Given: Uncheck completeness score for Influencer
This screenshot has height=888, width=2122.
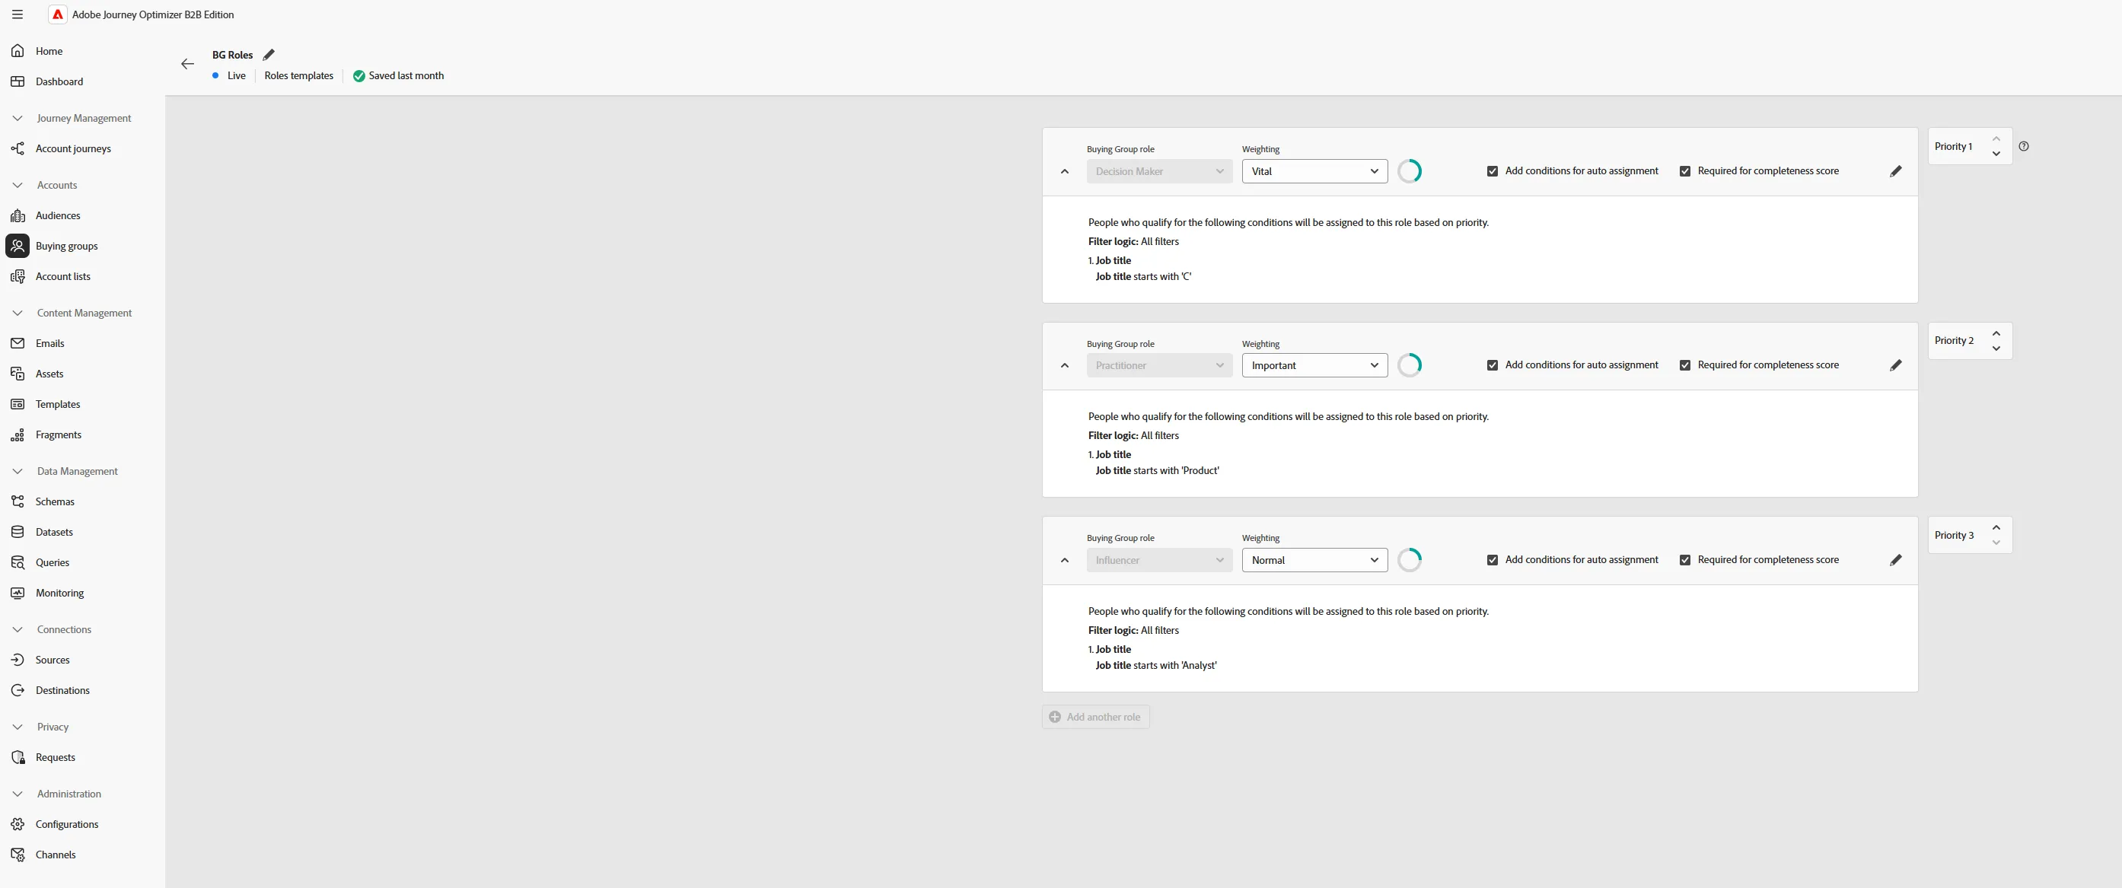Looking at the screenshot, I should point(1684,560).
